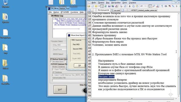Click line 'Успешно, можно шить имеи'

[109, 45]
